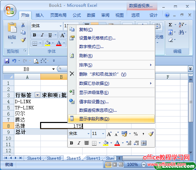
Task: Apply mini toolbar yellow fill color
Action: pos(106,143)
